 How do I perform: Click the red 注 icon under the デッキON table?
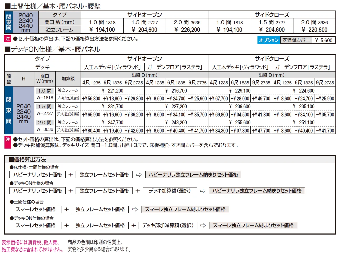[x=8, y=139]
